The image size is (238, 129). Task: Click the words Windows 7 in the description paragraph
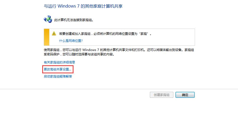91,50
